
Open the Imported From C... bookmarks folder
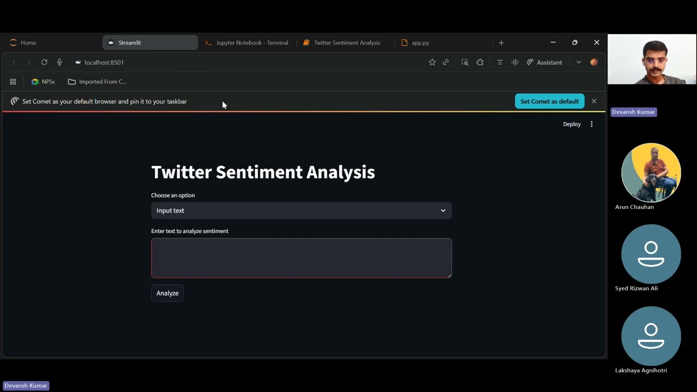(x=97, y=82)
